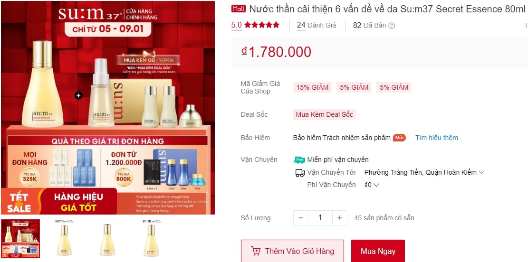Decrease quantity with minus button

pos(301,218)
